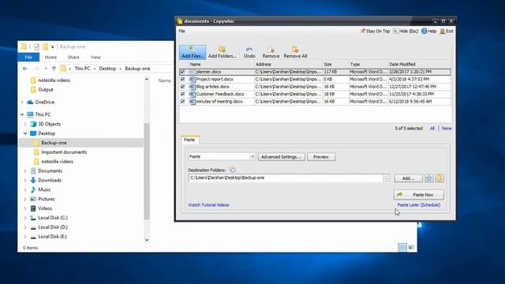
Task: Collapse Desktop node in tree
Action: tap(25, 133)
